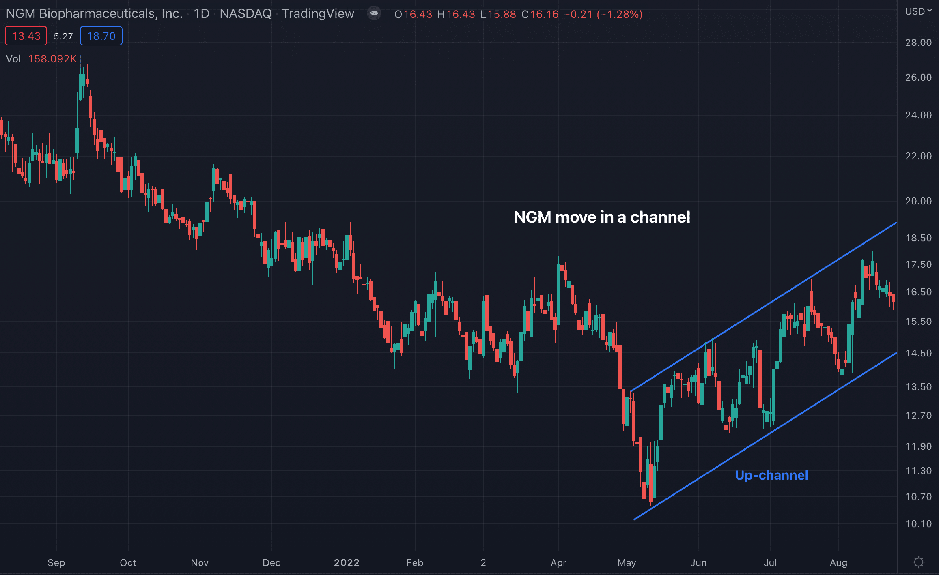Select the 1D interval label
This screenshot has width=939, height=575.
click(x=201, y=14)
